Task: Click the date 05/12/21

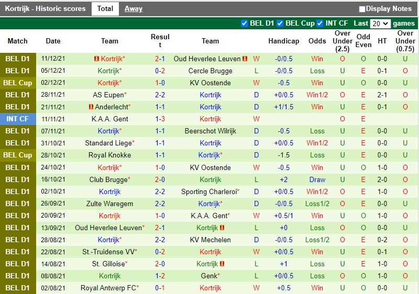Action: click(53, 71)
